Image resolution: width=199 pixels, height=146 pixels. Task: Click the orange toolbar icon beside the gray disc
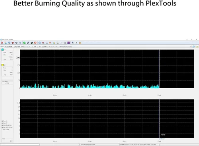[x=50, y=43]
